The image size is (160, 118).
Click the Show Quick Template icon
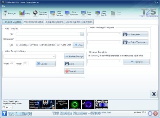point(53,13)
